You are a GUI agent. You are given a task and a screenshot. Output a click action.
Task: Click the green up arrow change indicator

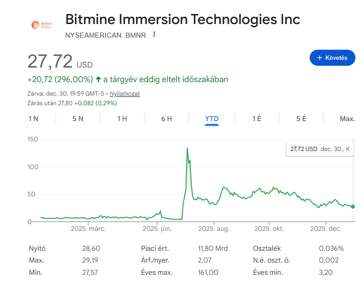pyautogui.click(x=98, y=79)
